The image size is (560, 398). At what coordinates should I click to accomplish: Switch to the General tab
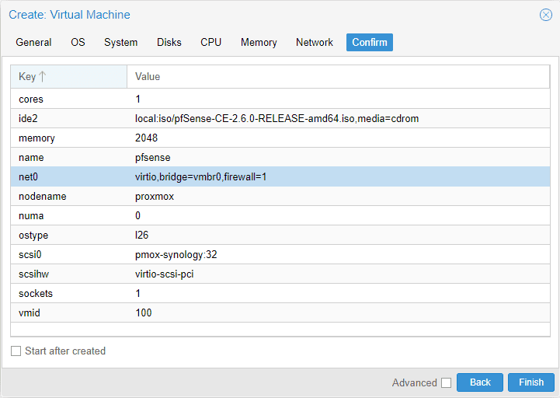pos(33,42)
